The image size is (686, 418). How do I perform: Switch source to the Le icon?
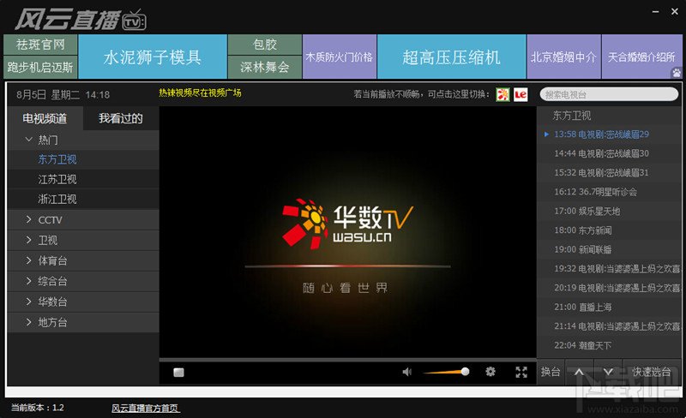pos(521,94)
